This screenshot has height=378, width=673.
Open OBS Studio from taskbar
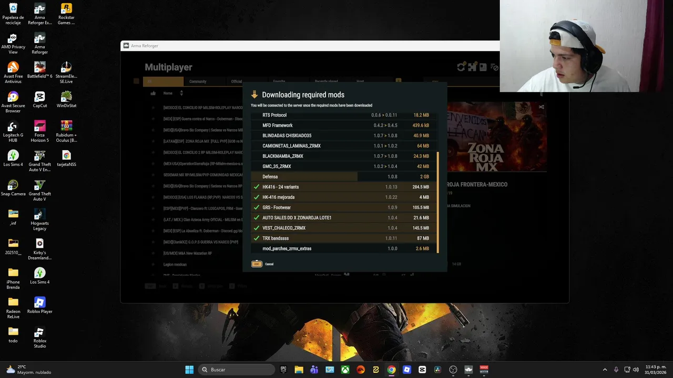[453, 370]
